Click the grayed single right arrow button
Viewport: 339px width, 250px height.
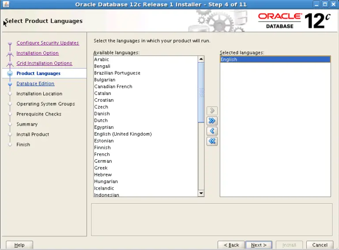(x=212, y=111)
